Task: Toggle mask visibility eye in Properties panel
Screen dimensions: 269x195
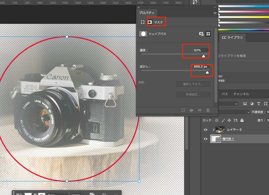Action: (x=200, y=110)
